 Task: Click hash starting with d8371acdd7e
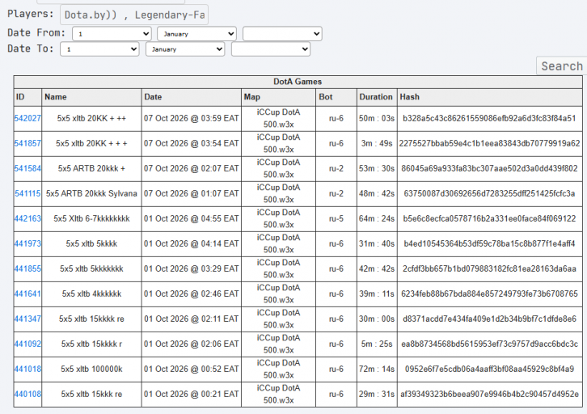pyautogui.click(x=489, y=319)
